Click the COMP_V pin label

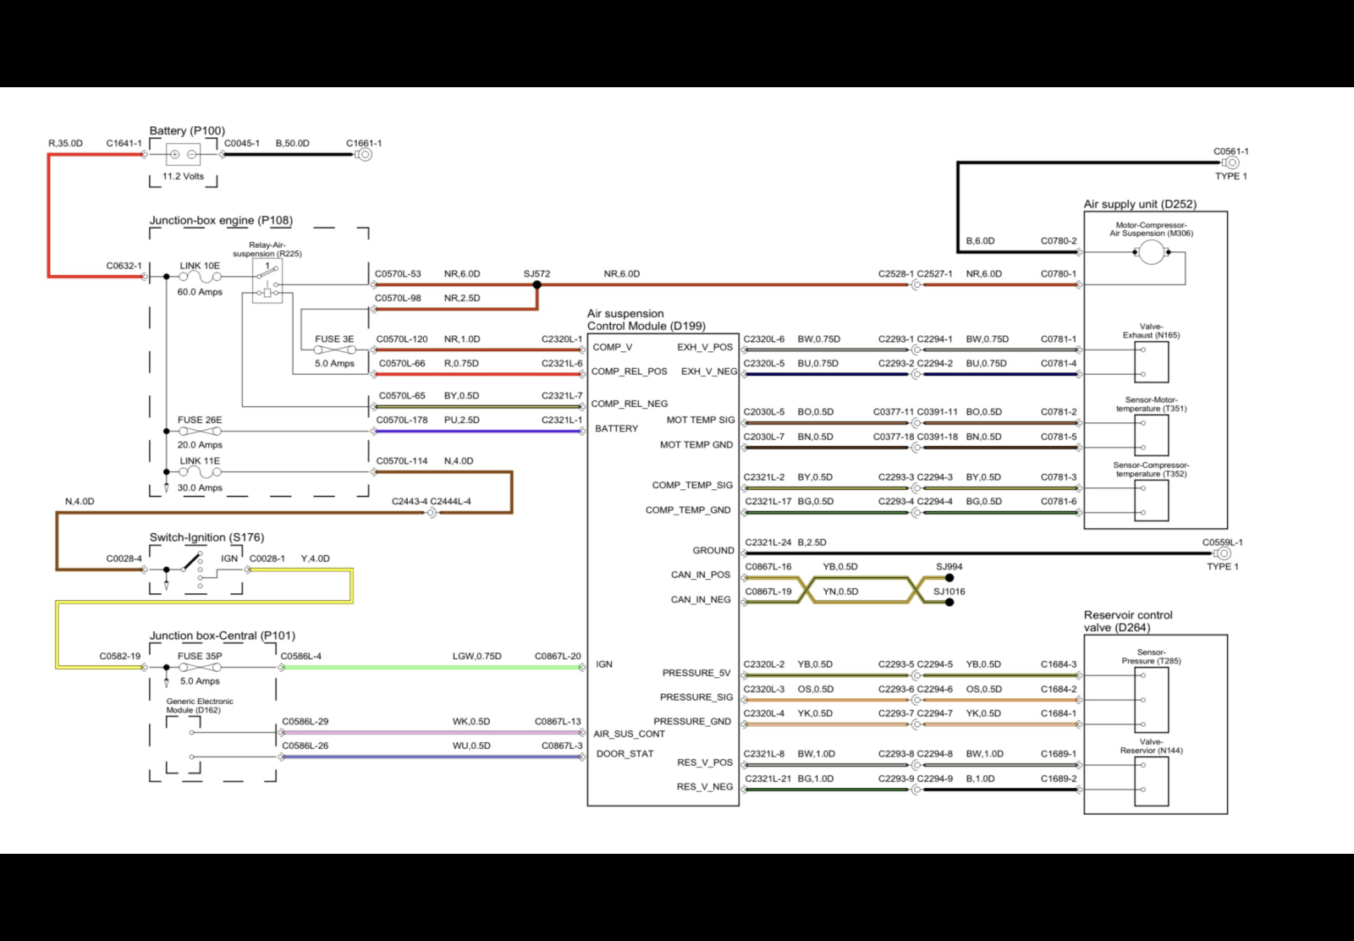click(612, 347)
